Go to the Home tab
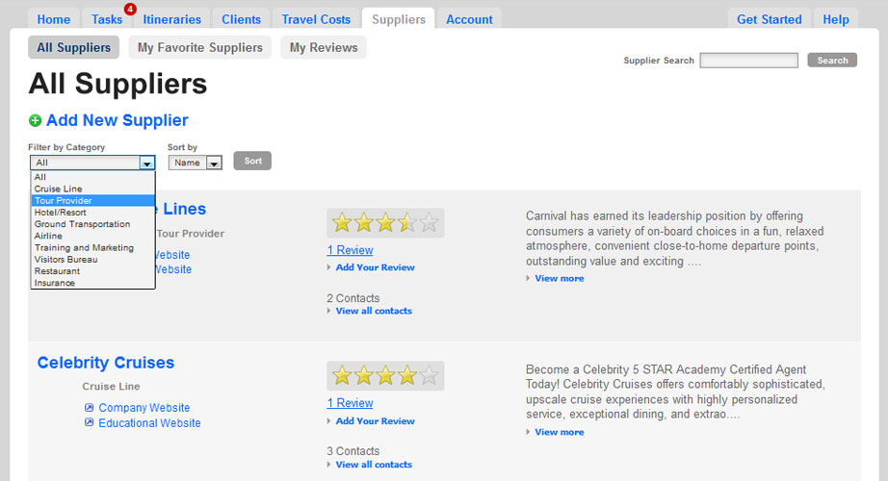The width and height of the screenshot is (888, 481). pos(54,19)
